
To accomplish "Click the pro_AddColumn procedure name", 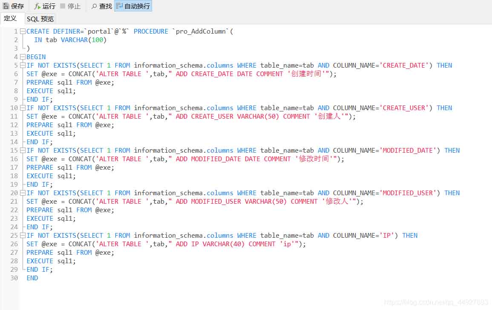I will pos(201,31).
